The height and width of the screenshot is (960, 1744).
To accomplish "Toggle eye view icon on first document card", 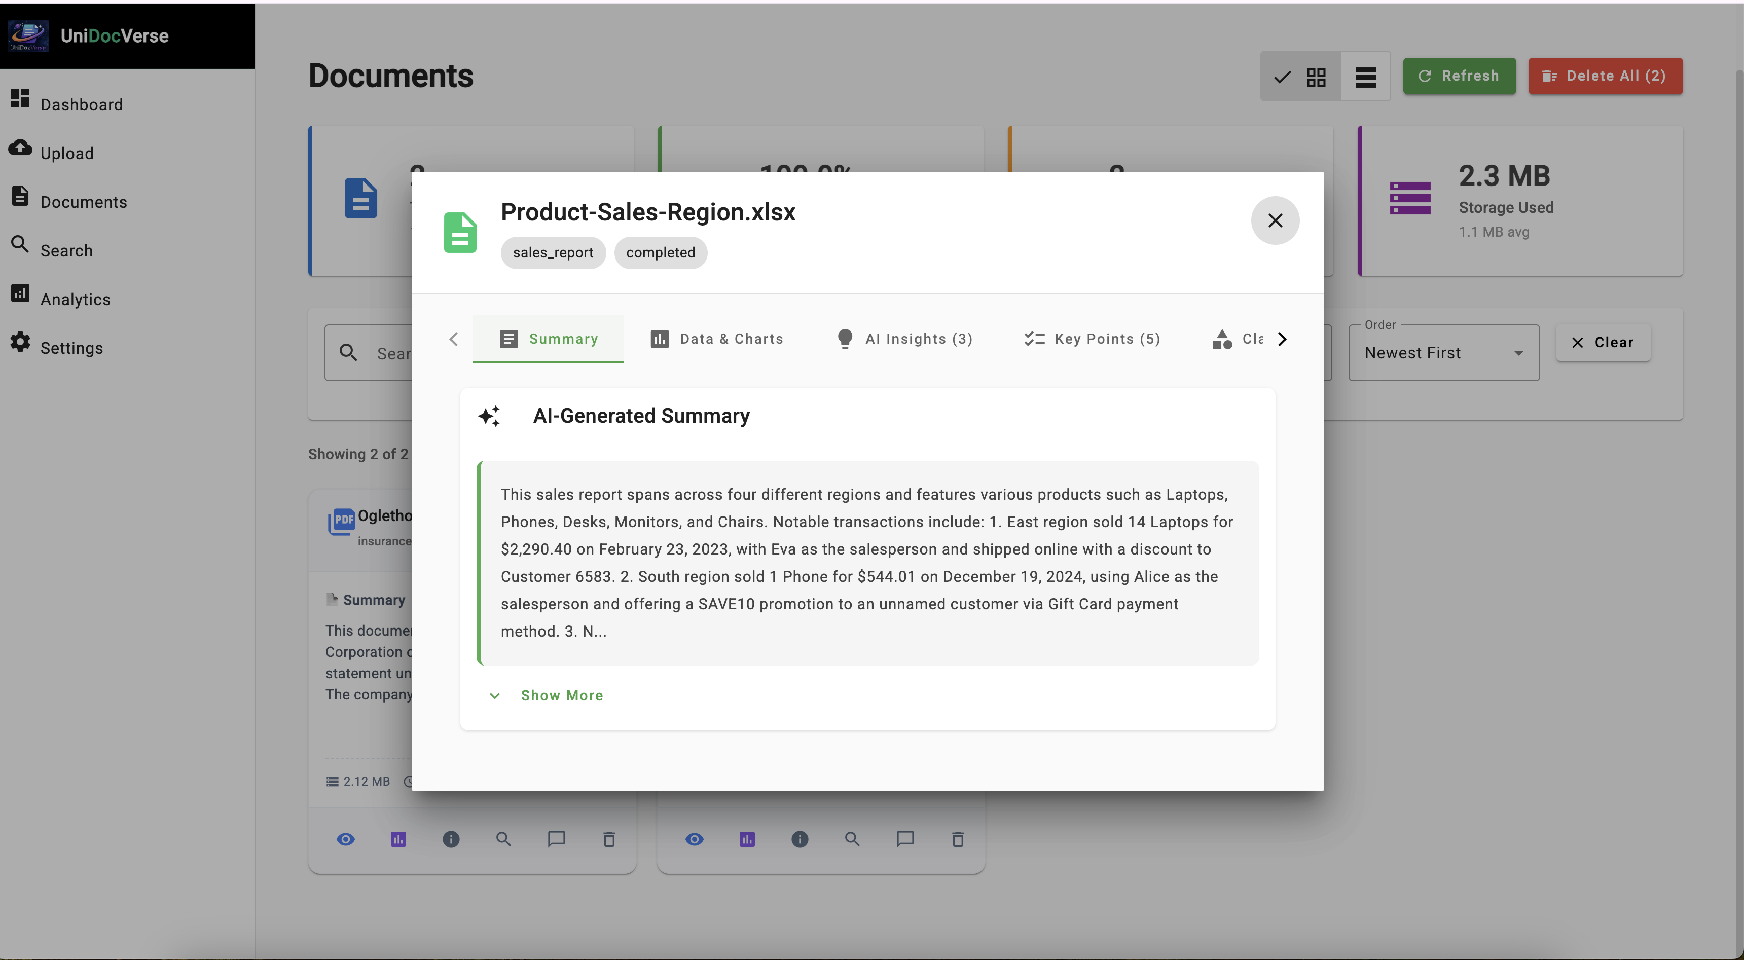I will click(345, 839).
